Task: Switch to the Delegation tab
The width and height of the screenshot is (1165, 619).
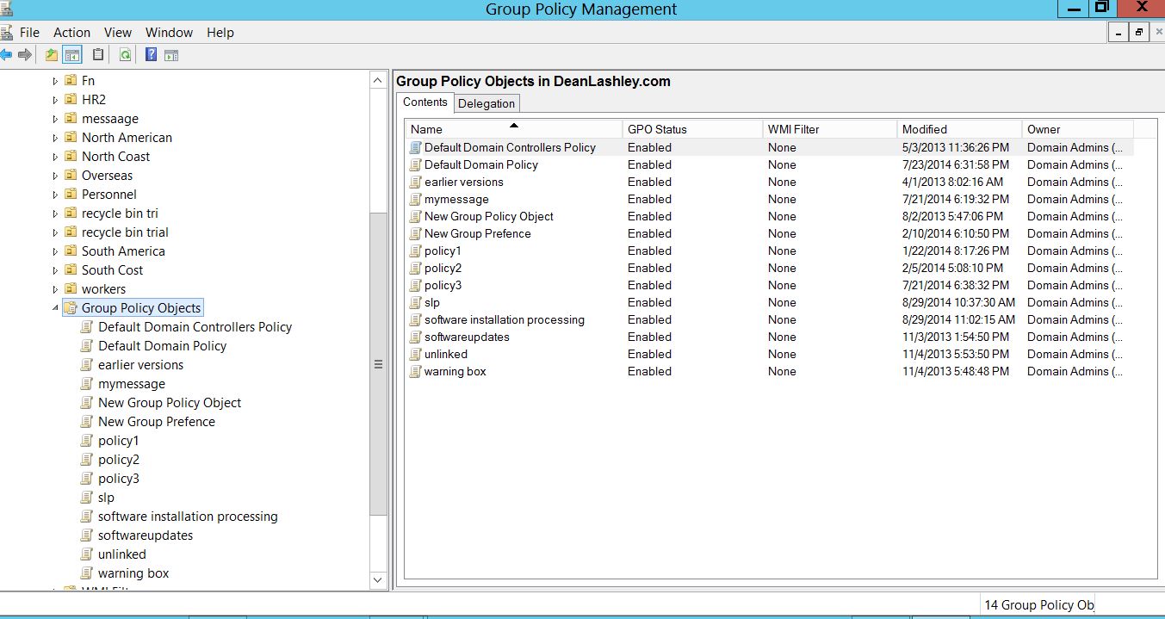Action: [486, 103]
